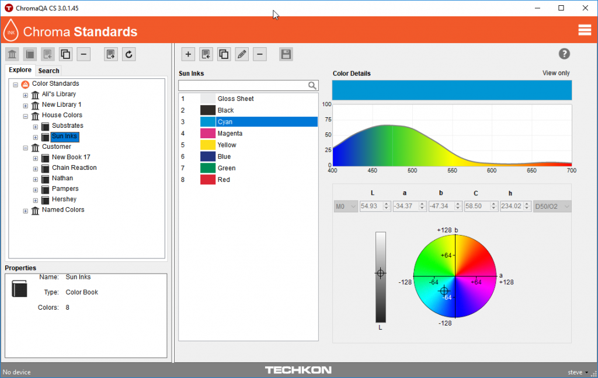Select Magenta in the Sun Inks list
This screenshot has width=598, height=378.
[x=230, y=134]
